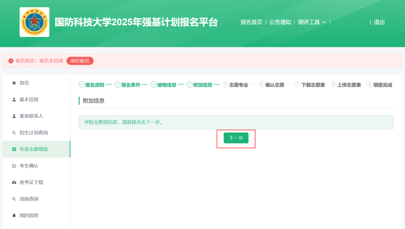Open the 报名首页 nav link
The image size is (405, 229).
click(251, 22)
